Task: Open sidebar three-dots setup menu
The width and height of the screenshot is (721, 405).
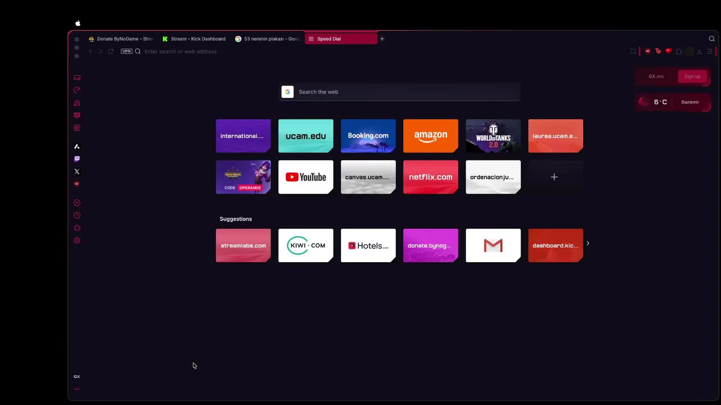Action: pyautogui.click(x=77, y=389)
